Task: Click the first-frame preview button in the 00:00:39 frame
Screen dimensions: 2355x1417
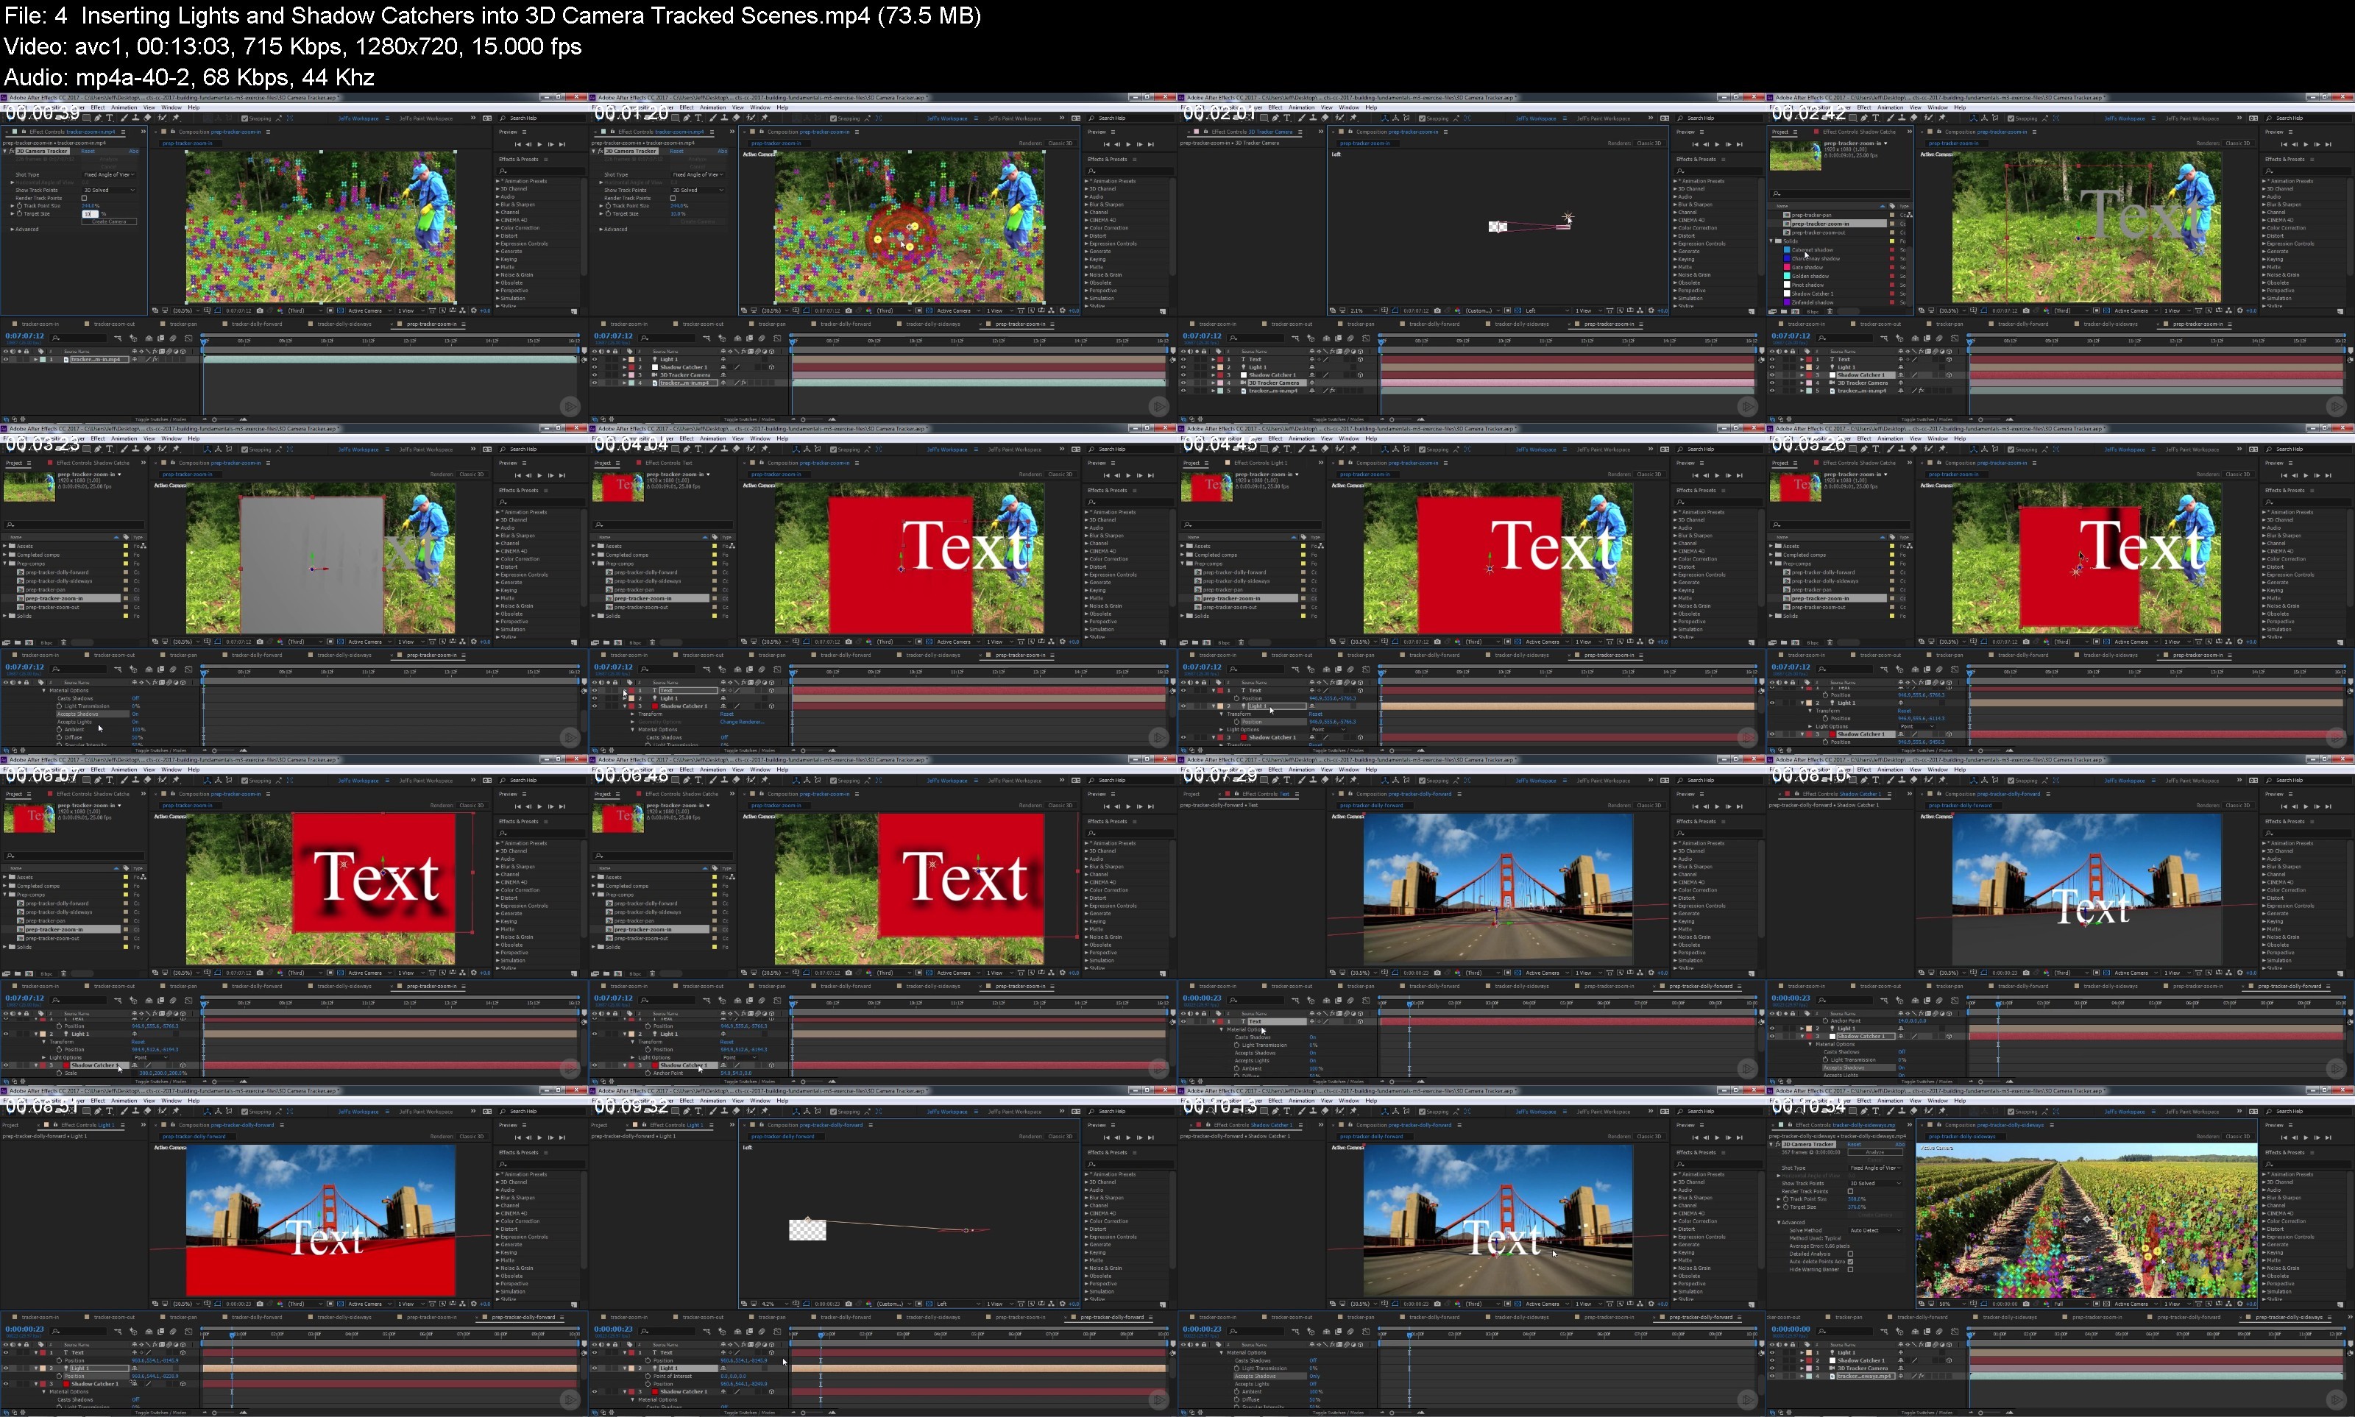Action: (517, 144)
